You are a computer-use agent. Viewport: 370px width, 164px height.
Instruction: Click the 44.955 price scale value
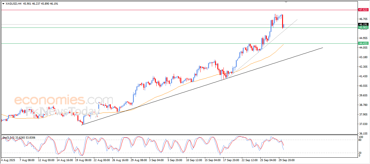[363, 38]
